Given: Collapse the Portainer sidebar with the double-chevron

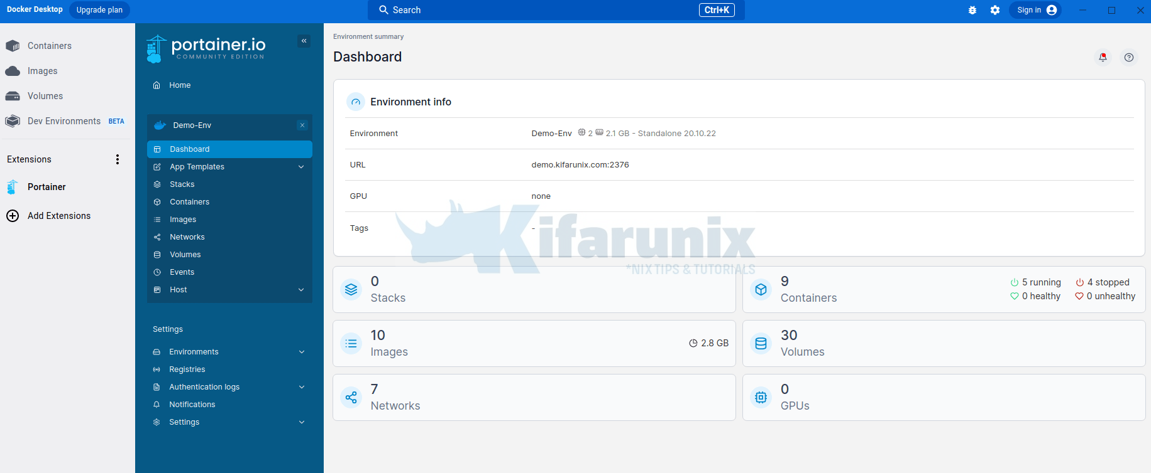Looking at the screenshot, I should tap(304, 41).
